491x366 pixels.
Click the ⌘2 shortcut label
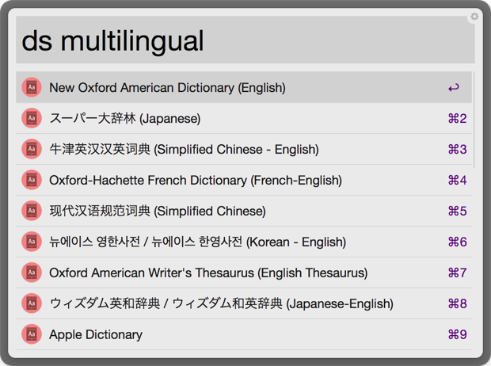[x=457, y=119]
